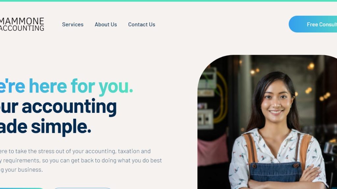Click the filled gradient button at bottom edge
Viewport: 337px width, 189px height.
pyautogui.click(x=21, y=188)
